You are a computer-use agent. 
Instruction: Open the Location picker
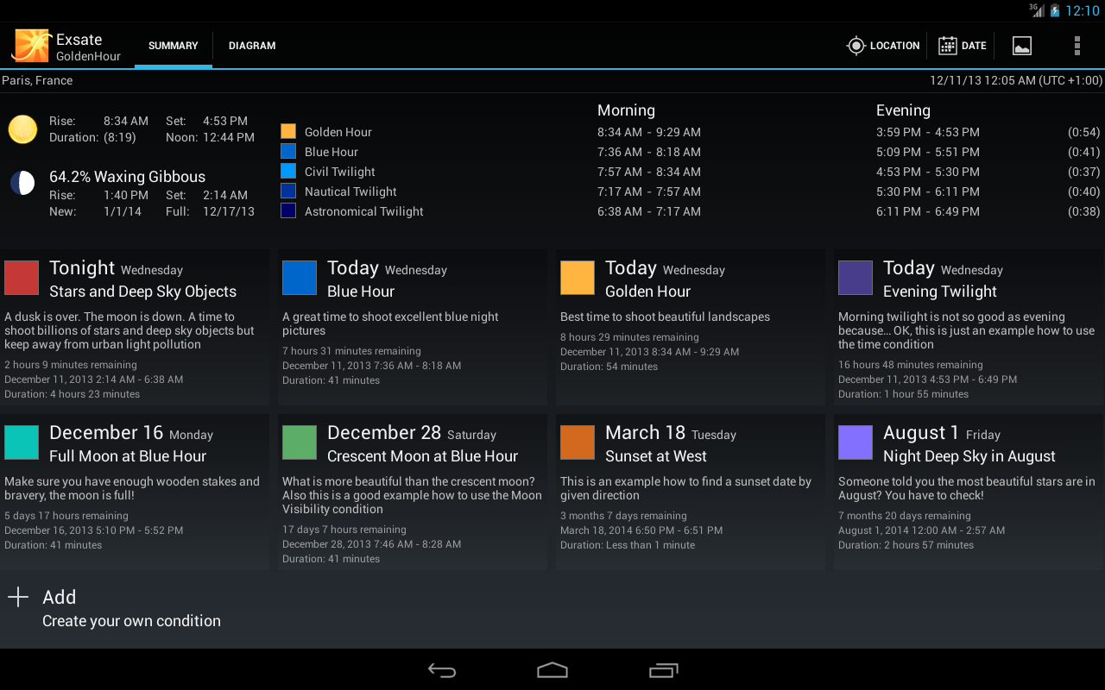tap(883, 46)
